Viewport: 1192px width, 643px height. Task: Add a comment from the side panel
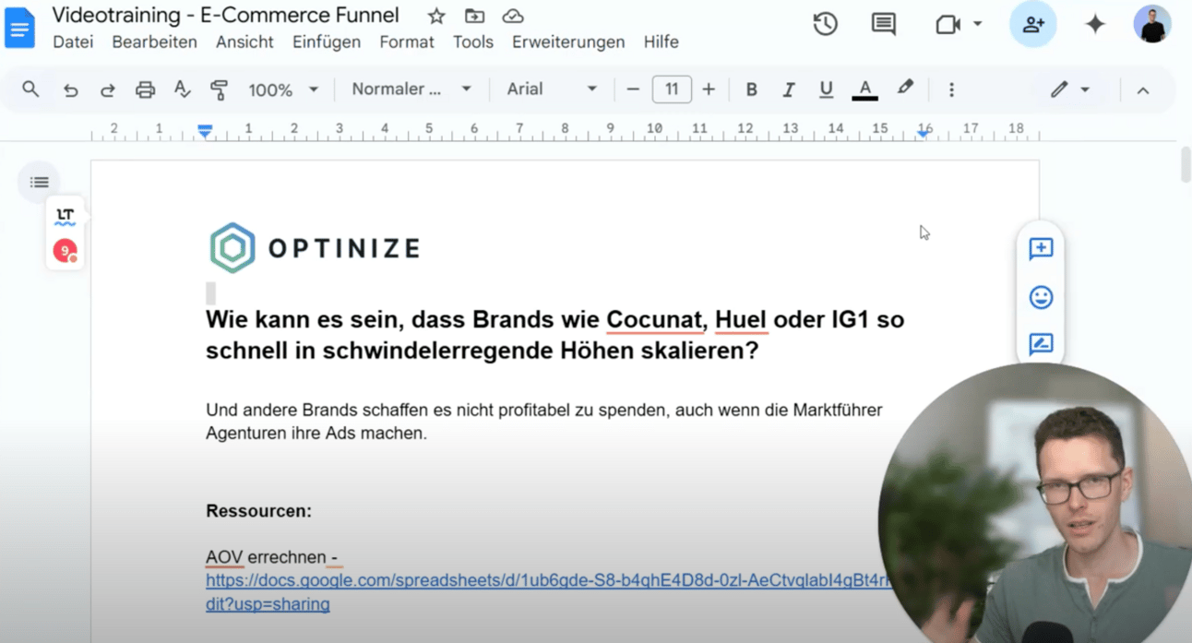tap(1041, 248)
